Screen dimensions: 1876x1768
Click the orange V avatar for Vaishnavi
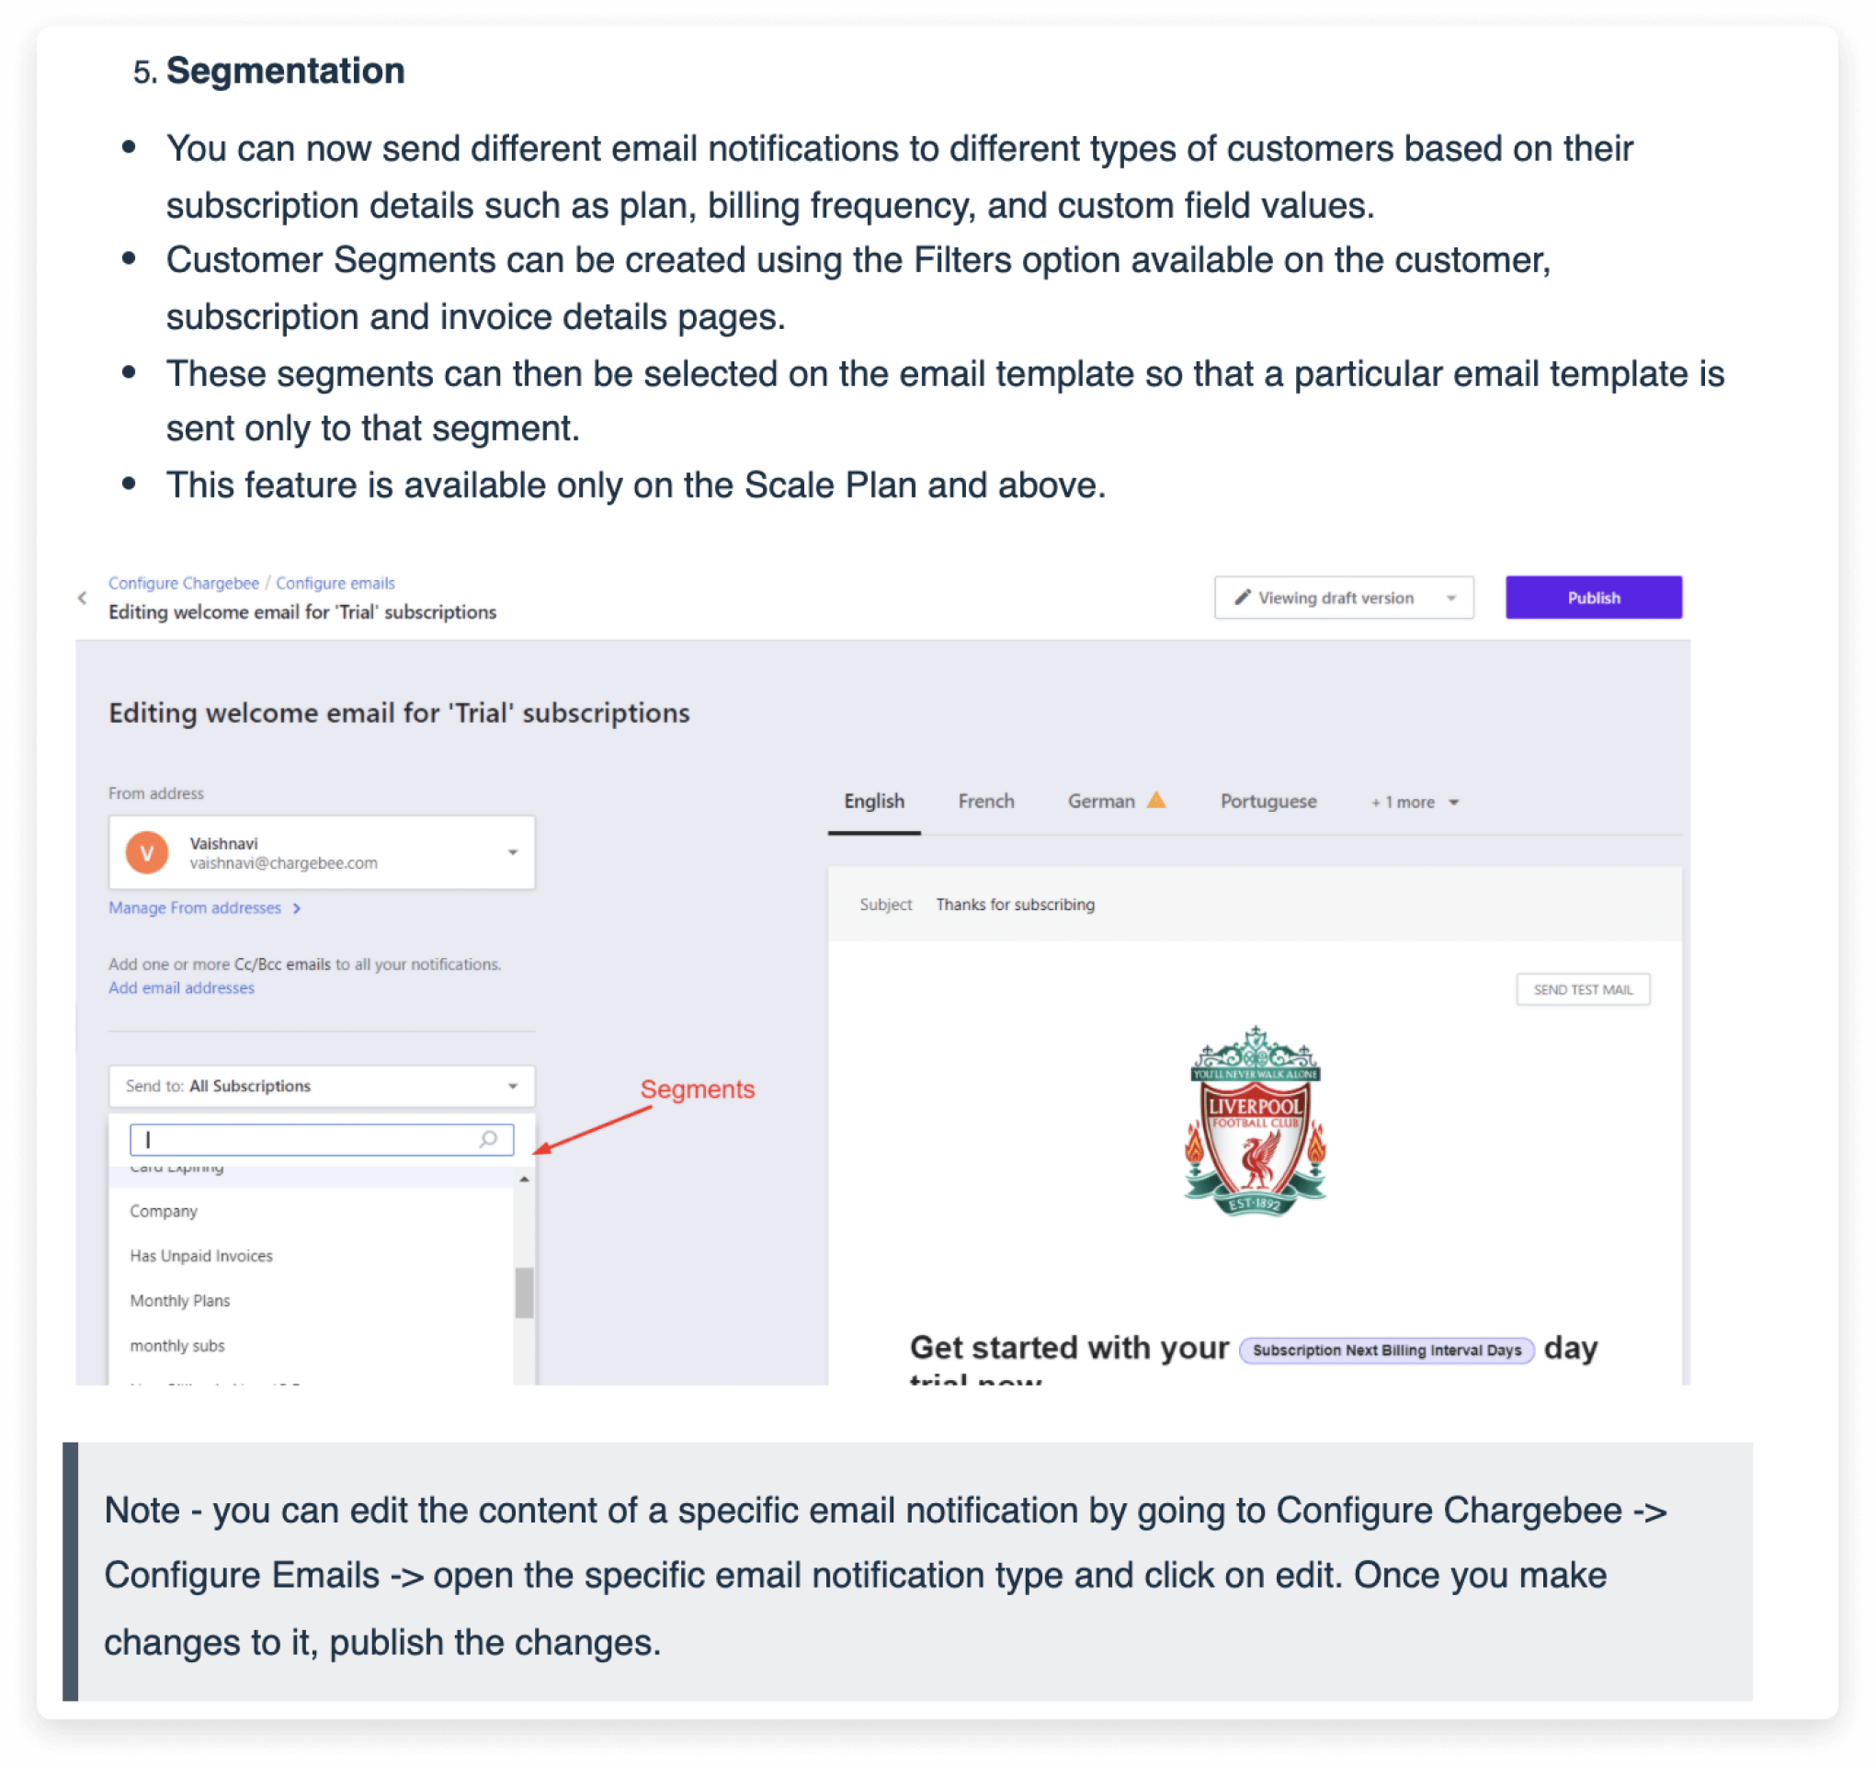[x=147, y=852]
